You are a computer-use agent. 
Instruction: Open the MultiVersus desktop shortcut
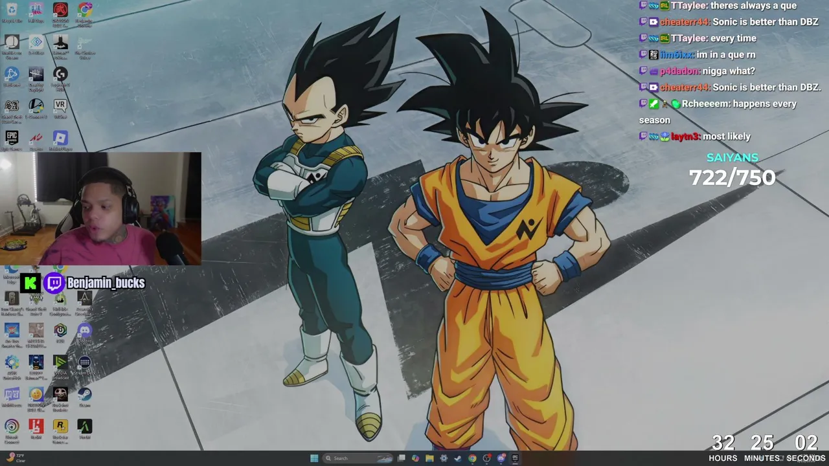12,397
